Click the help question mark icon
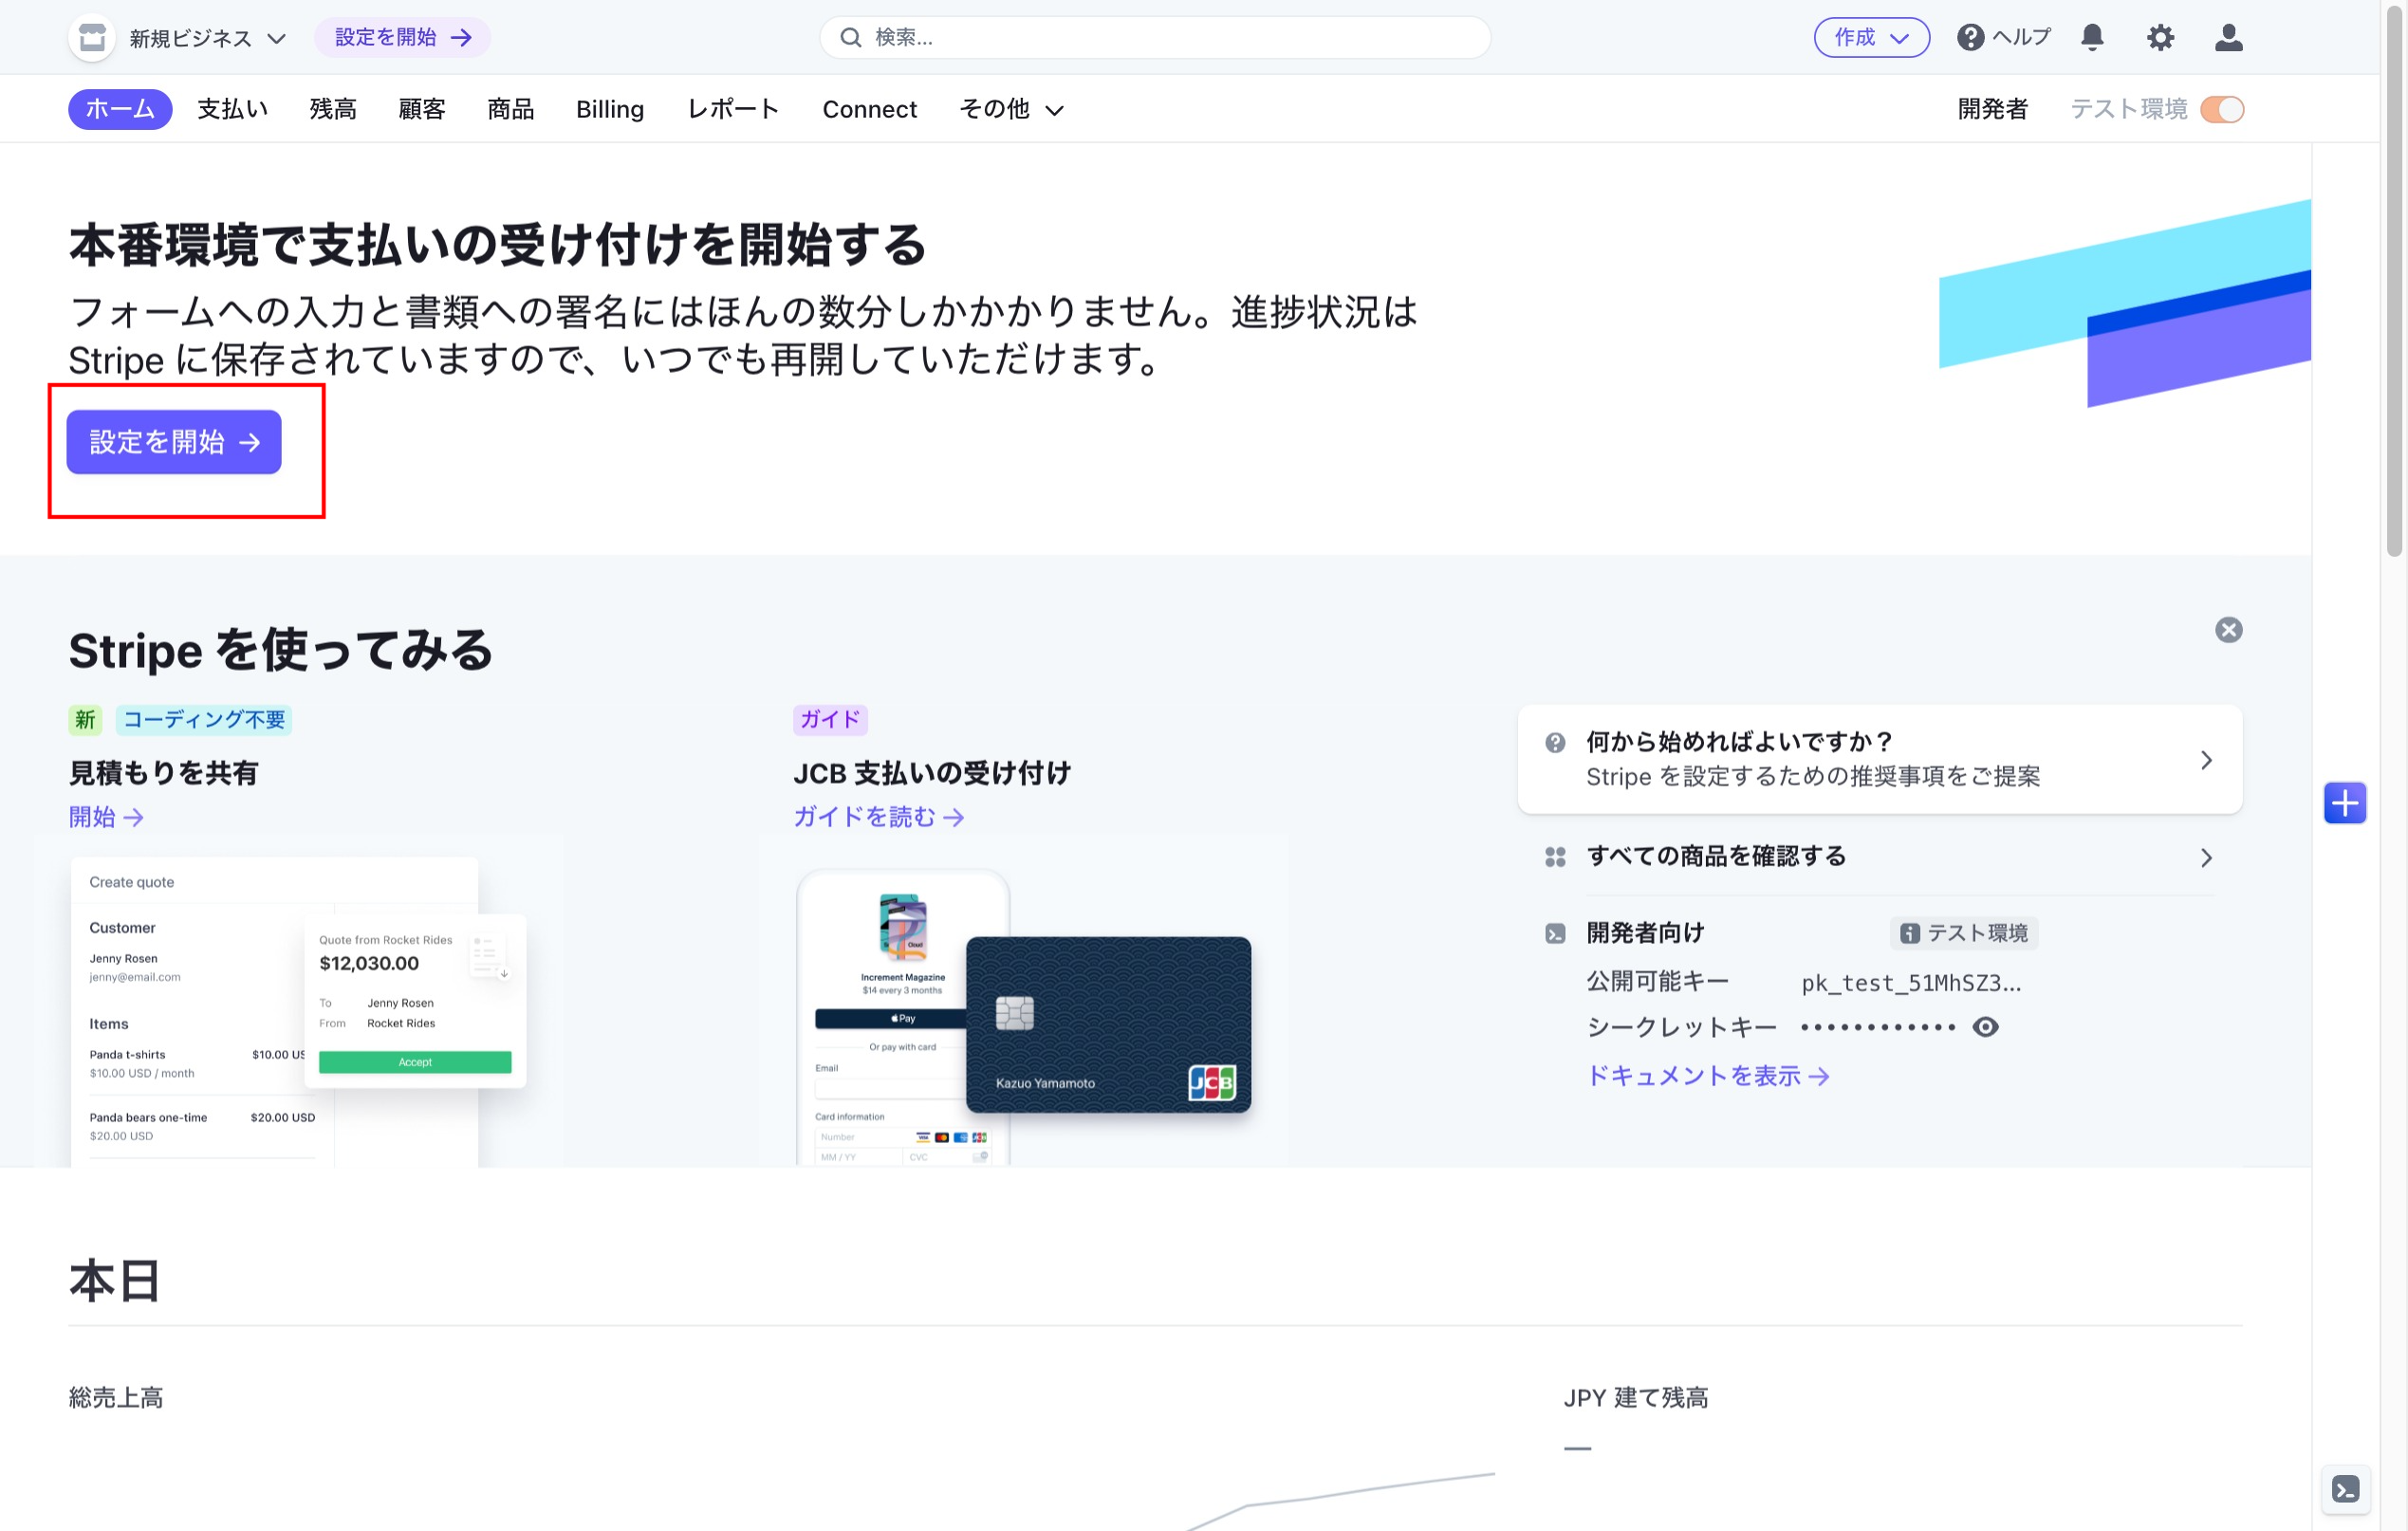 pos(1969,37)
